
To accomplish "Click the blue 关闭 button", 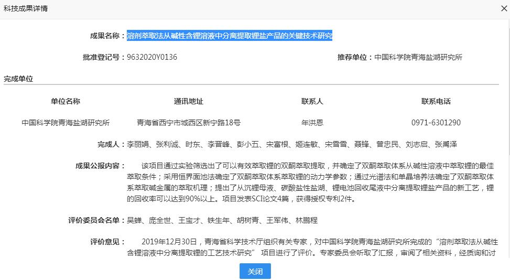I will coord(255,271).
